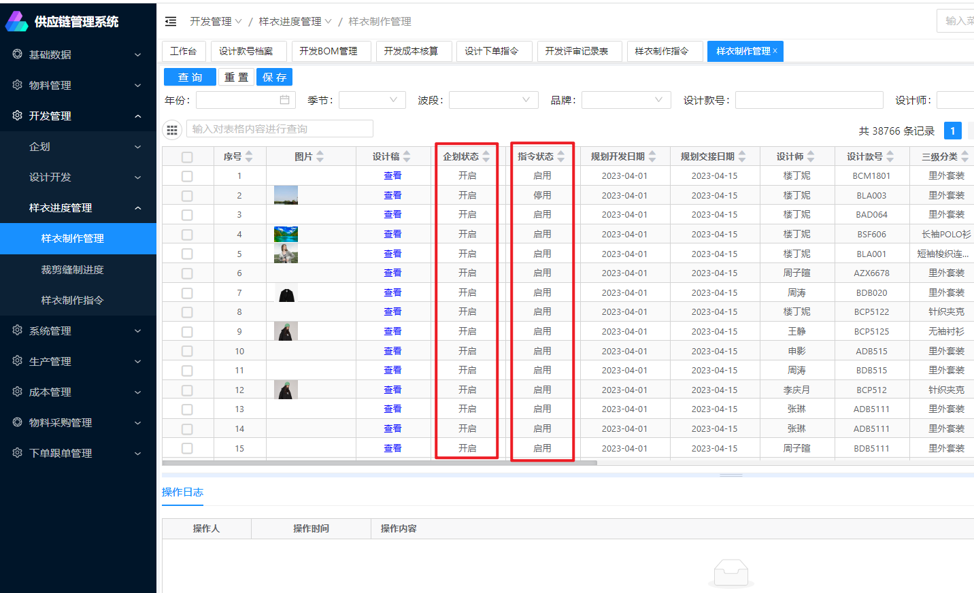Check the checkbox for row 1

coord(187,176)
